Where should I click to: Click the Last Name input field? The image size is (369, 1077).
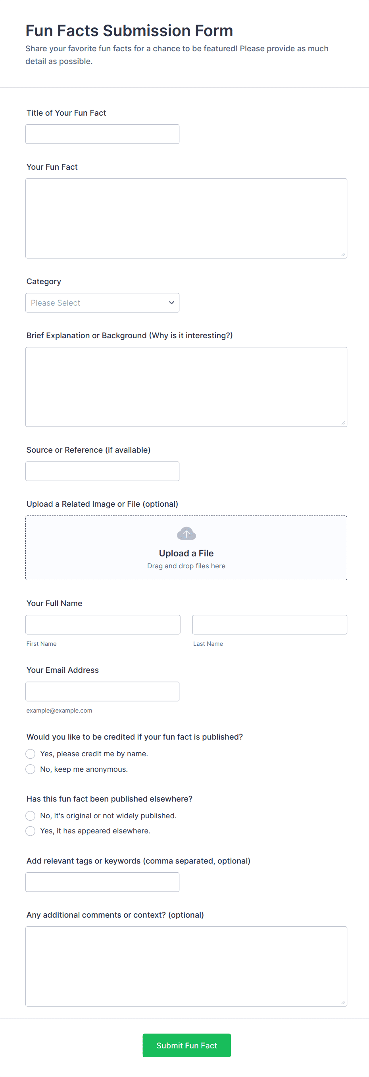point(270,625)
